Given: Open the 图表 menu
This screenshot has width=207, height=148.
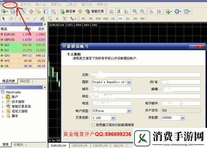Looking at the screenshot, I should coord(56,4).
